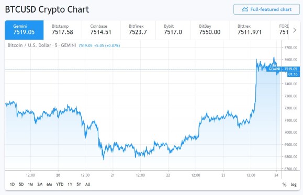Set chart range to 5D

21,185
